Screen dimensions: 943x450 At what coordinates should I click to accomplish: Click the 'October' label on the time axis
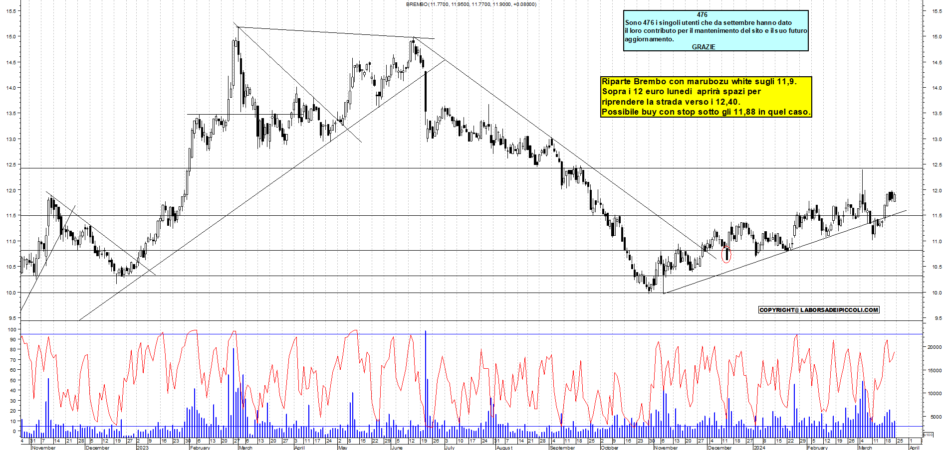click(609, 448)
